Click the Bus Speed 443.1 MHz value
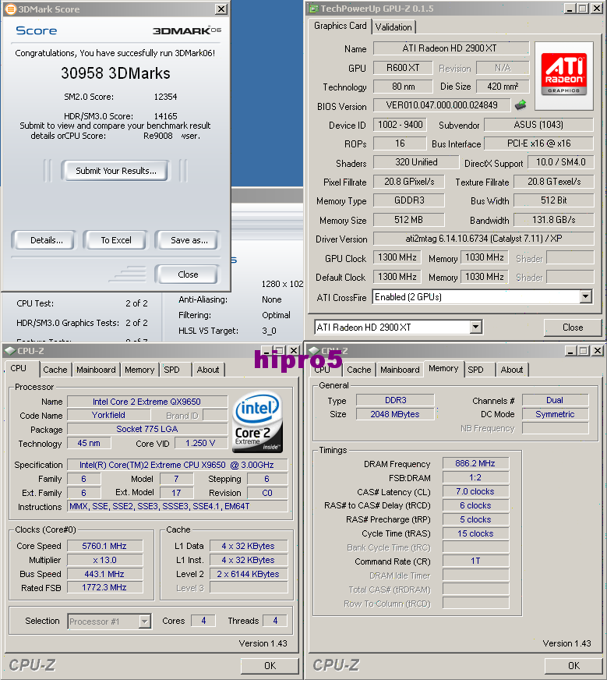 104,574
